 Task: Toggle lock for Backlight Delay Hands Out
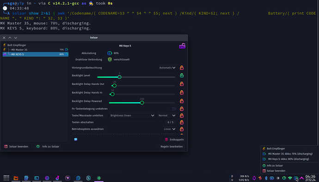pyautogui.click(x=182, y=84)
